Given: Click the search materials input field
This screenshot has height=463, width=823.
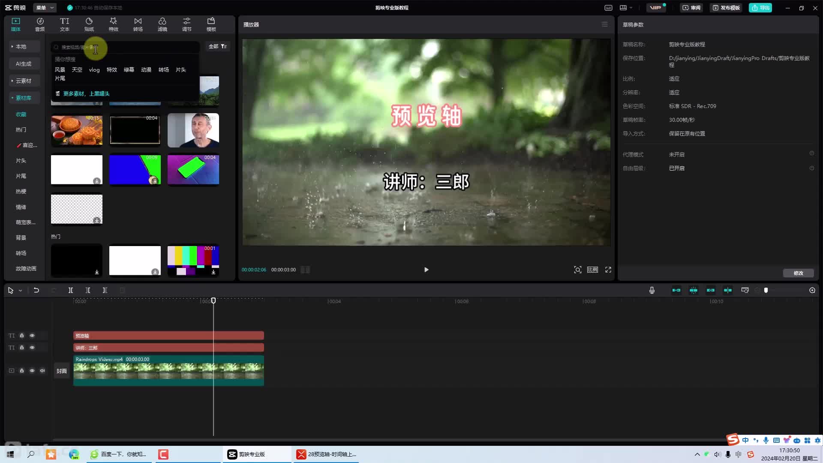Looking at the screenshot, I should [126, 47].
